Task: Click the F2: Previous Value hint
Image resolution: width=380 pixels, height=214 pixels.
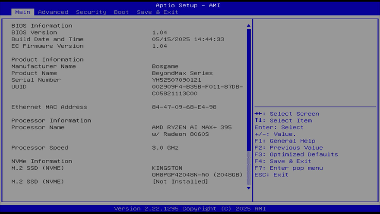Action: (289, 148)
